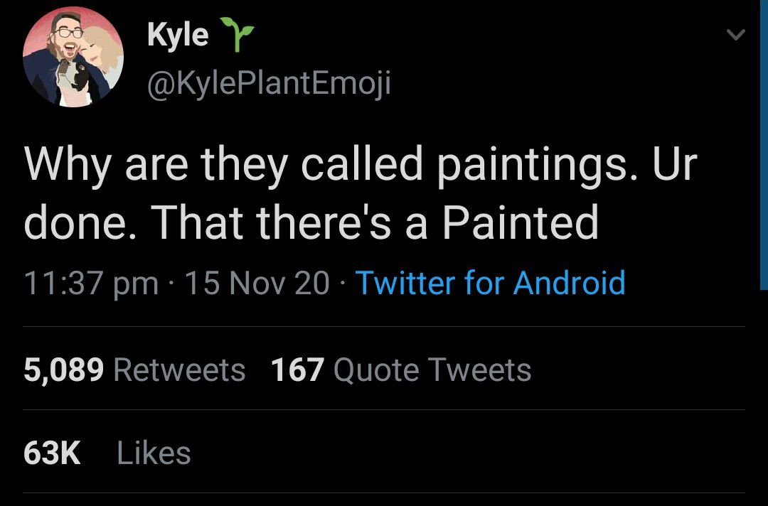This screenshot has height=506, width=768.
Task: Click the Twitter for Android source link
Action: pyautogui.click(x=490, y=282)
